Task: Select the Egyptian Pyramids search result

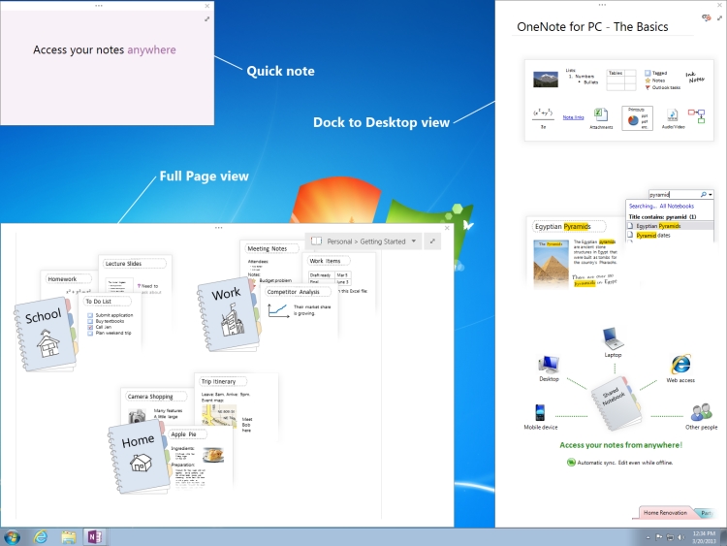Action: pos(670,226)
